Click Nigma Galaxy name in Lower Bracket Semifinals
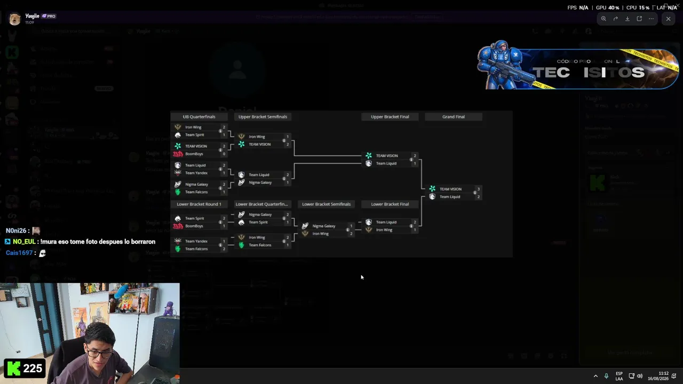Screen dimensions: 683x384 coord(324,226)
